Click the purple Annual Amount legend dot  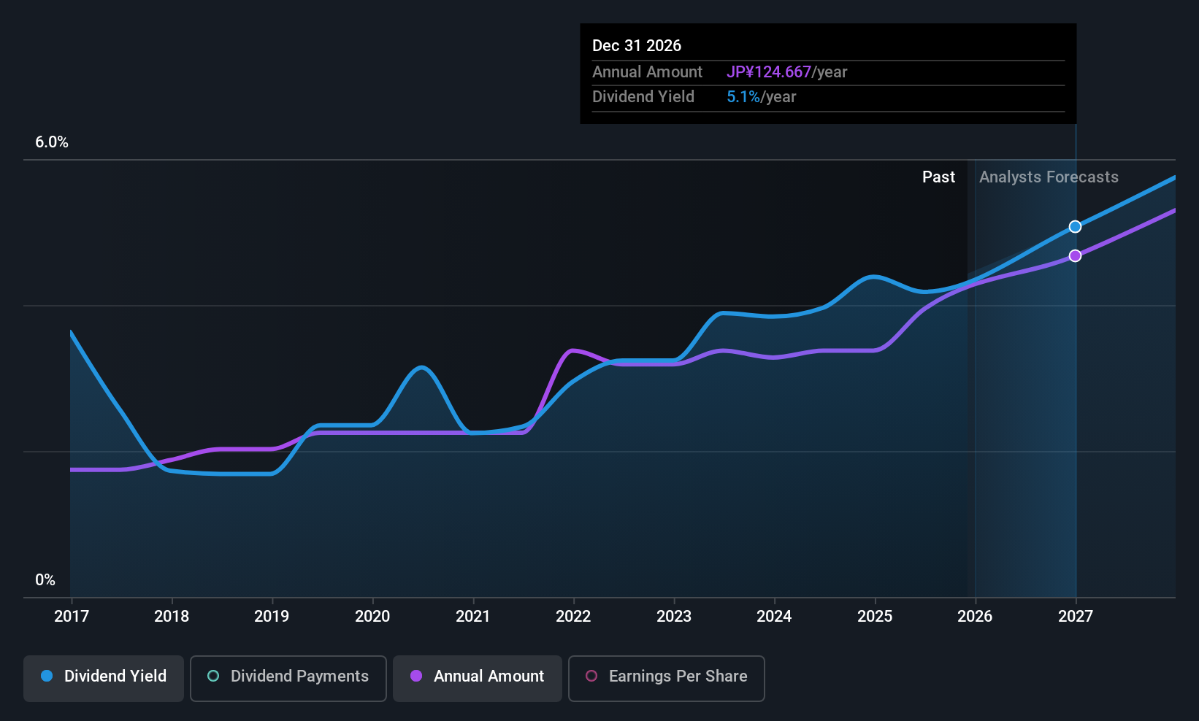pos(416,676)
